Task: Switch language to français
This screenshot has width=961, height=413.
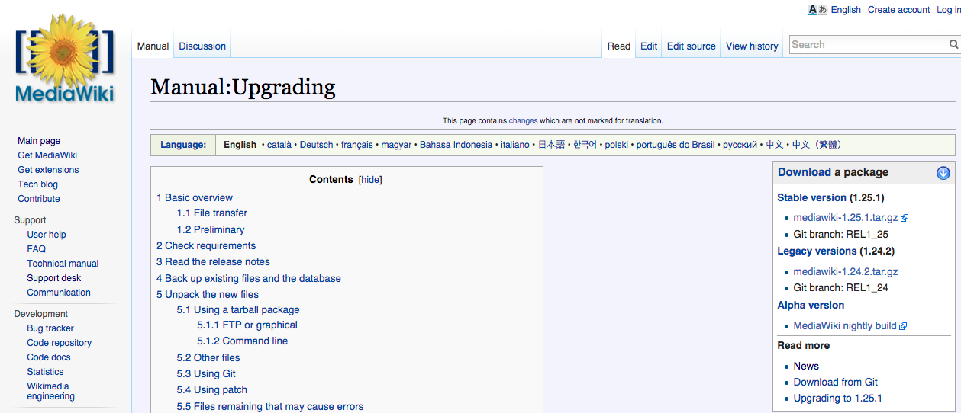Action: (357, 145)
